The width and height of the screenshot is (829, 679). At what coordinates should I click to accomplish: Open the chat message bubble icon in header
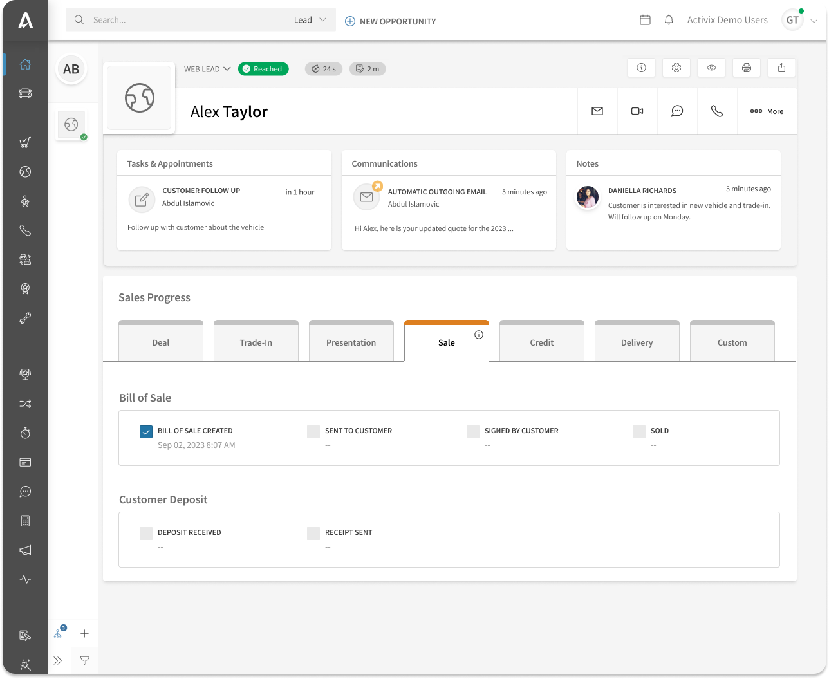pos(677,111)
